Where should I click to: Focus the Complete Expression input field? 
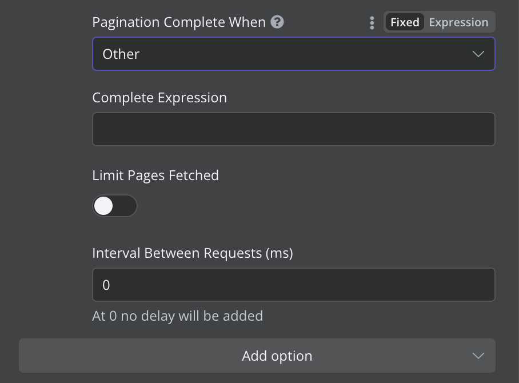point(294,129)
